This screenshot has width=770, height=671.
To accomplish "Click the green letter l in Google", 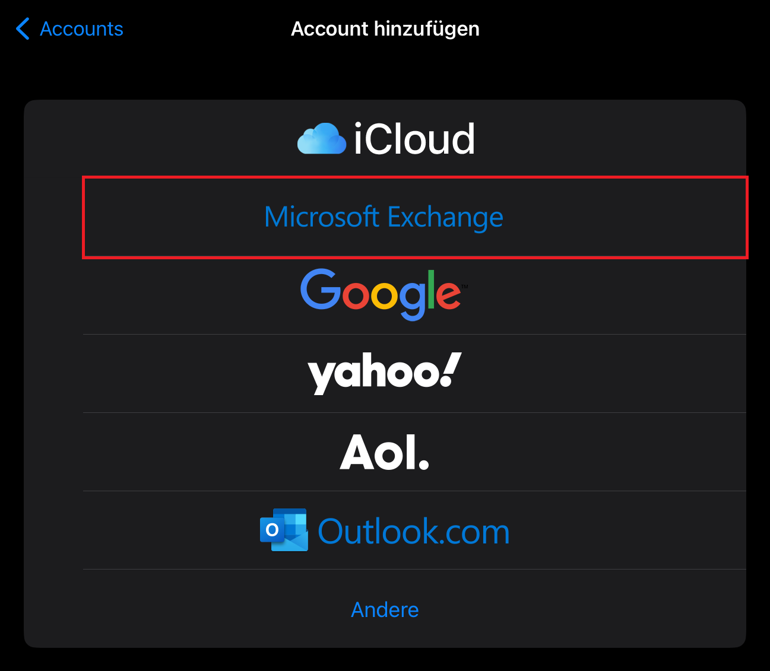I will tap(430, 290).
